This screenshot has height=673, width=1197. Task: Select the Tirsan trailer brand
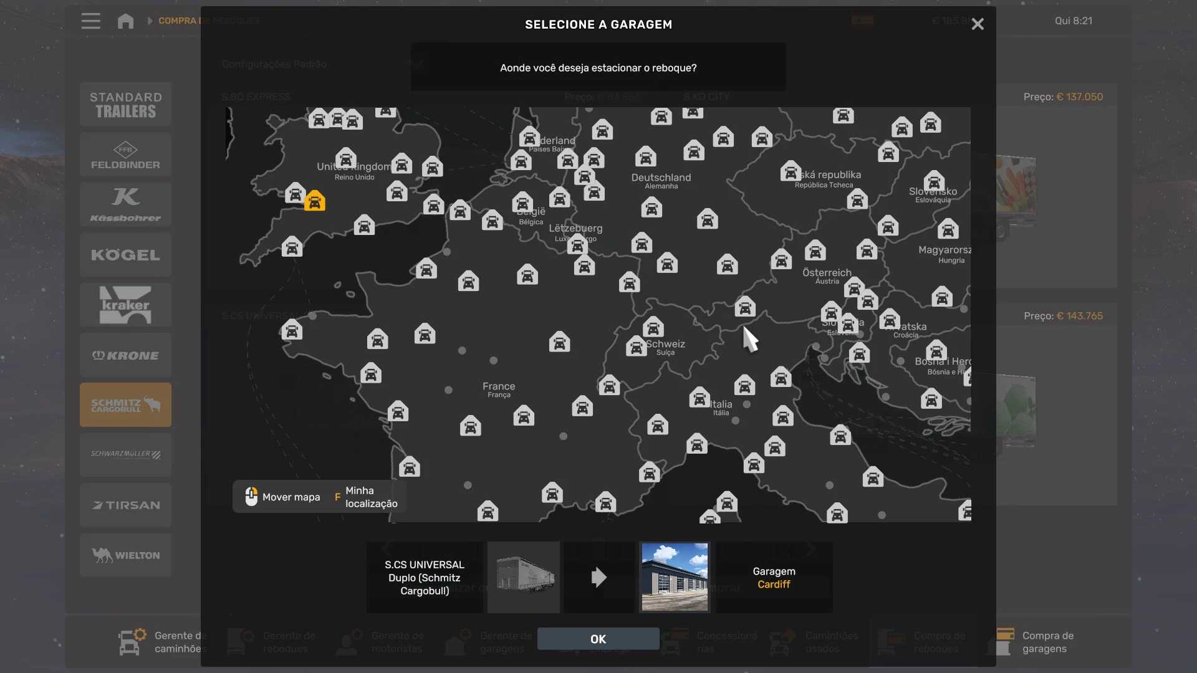pyautogui.click(x=125, y=505)
